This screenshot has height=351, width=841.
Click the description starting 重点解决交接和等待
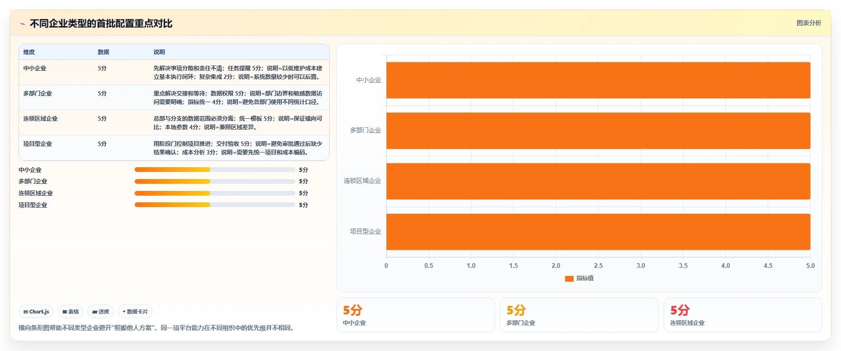[238, 98]
